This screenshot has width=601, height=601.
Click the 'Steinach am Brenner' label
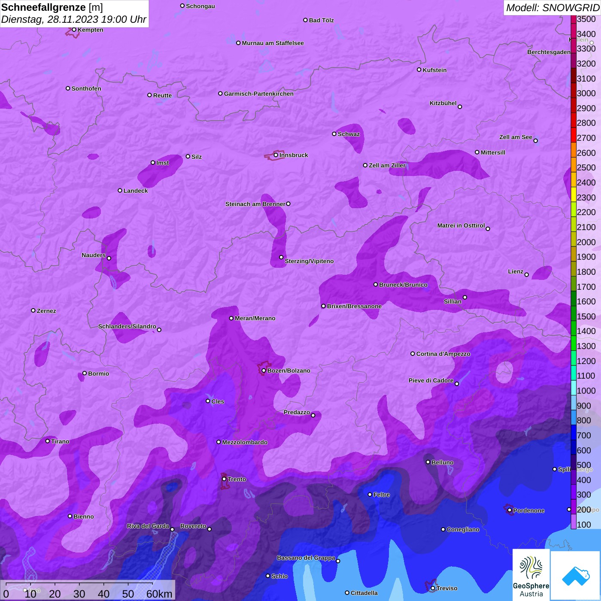tap(255, 204)
